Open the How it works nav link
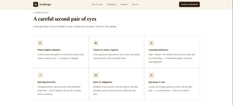The width and height of the screenshot is (233, 105). click(97, 4)
